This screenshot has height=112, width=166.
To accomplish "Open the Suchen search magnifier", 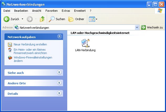I will [x=52, y=19].
